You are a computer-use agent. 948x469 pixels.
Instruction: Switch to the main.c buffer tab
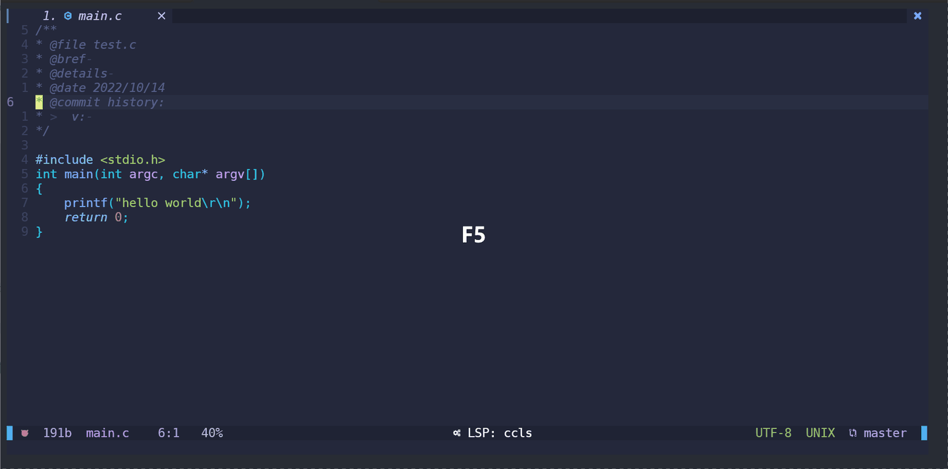pyautogui.click(x=99, y=16)
